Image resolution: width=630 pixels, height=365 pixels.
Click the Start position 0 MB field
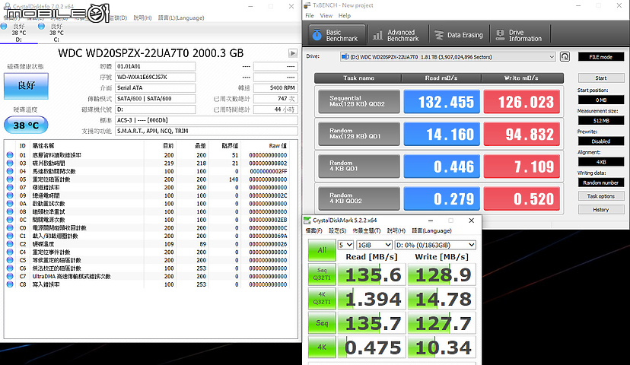point(600,100)
